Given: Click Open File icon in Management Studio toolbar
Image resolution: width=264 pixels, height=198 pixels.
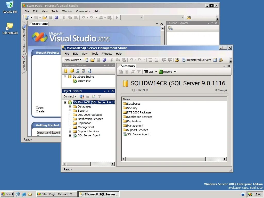Looking at the screenshot, I should click(93, 60).
